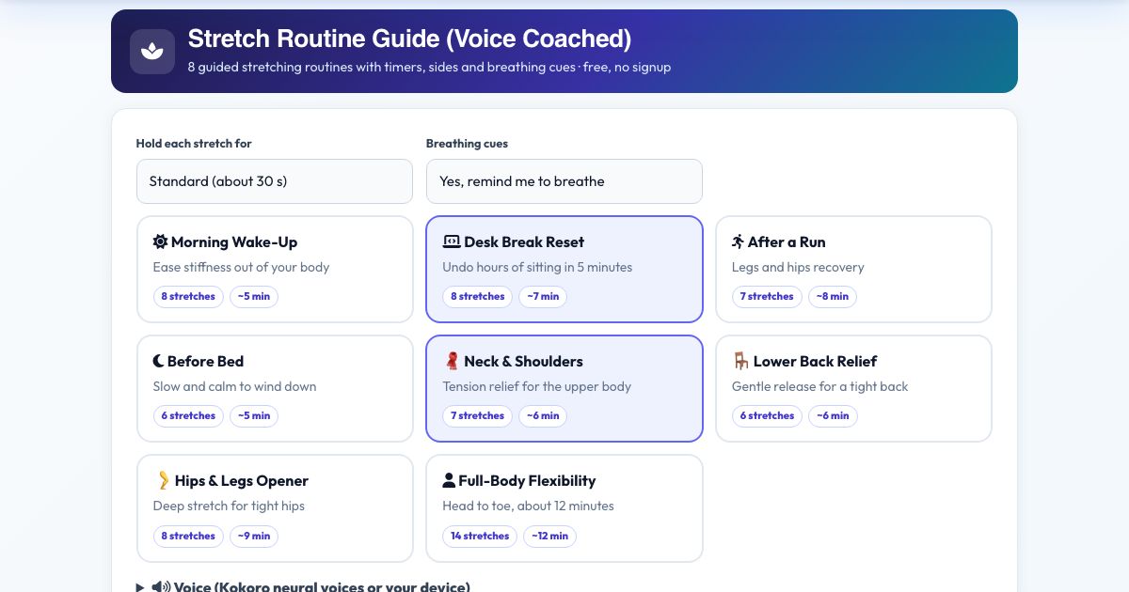Image resolution: width=1129 pixels, height=592 pixels.
Task: Click the '14 stretches' badge
Action: (480, 536)
